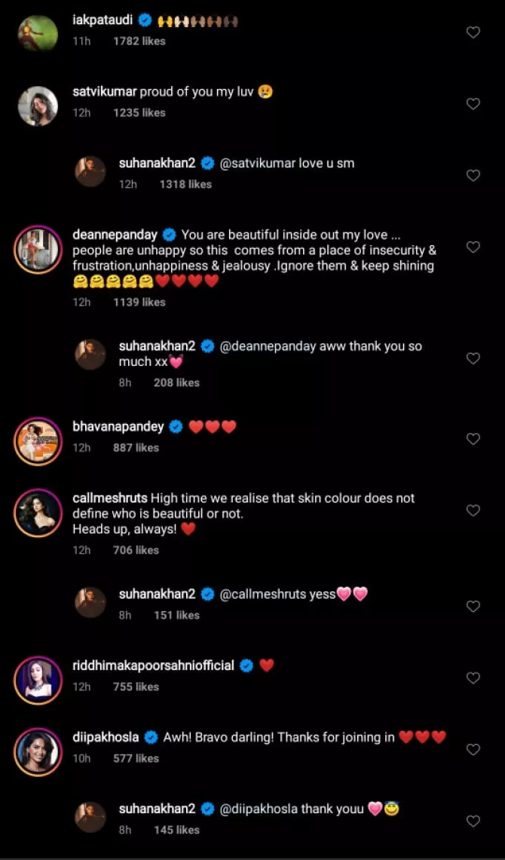View the 1782 likes count

coord(139,41)
